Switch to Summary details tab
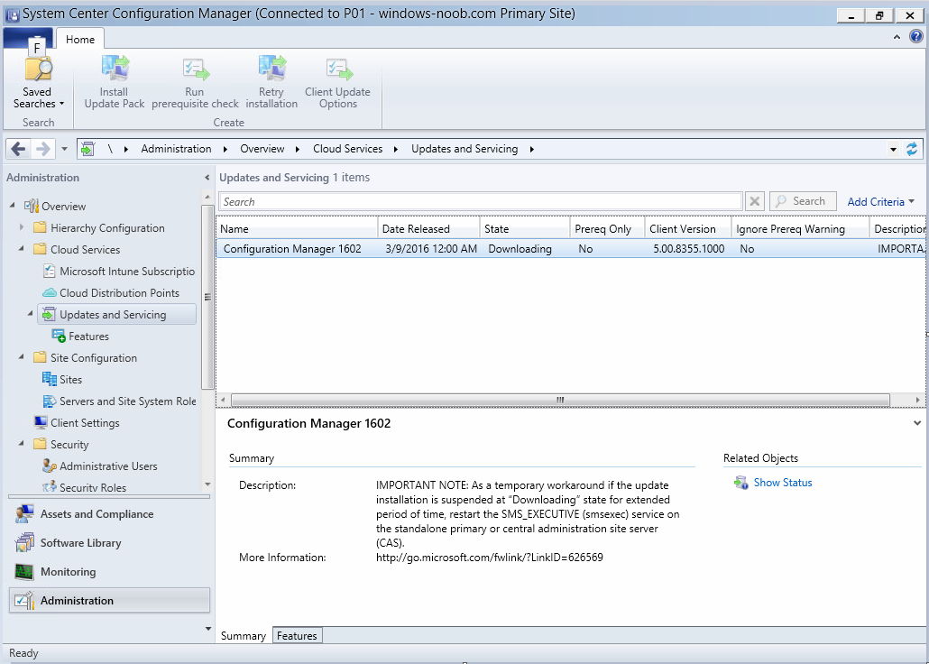The width and height of the screenshot is (929, 664). point(244,636)
